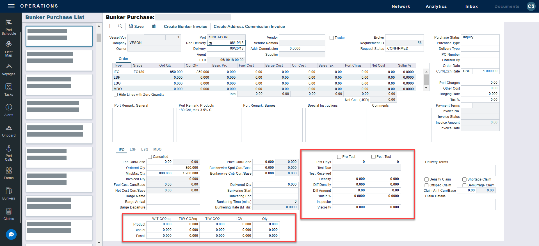Delete purchase using trash icon

(154, 26)
